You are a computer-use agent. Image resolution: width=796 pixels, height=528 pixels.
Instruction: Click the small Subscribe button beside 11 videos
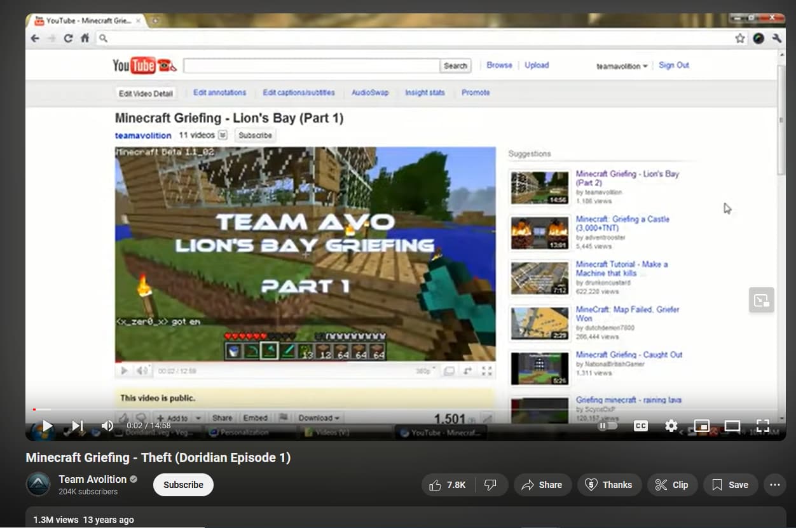click(255, 135)
